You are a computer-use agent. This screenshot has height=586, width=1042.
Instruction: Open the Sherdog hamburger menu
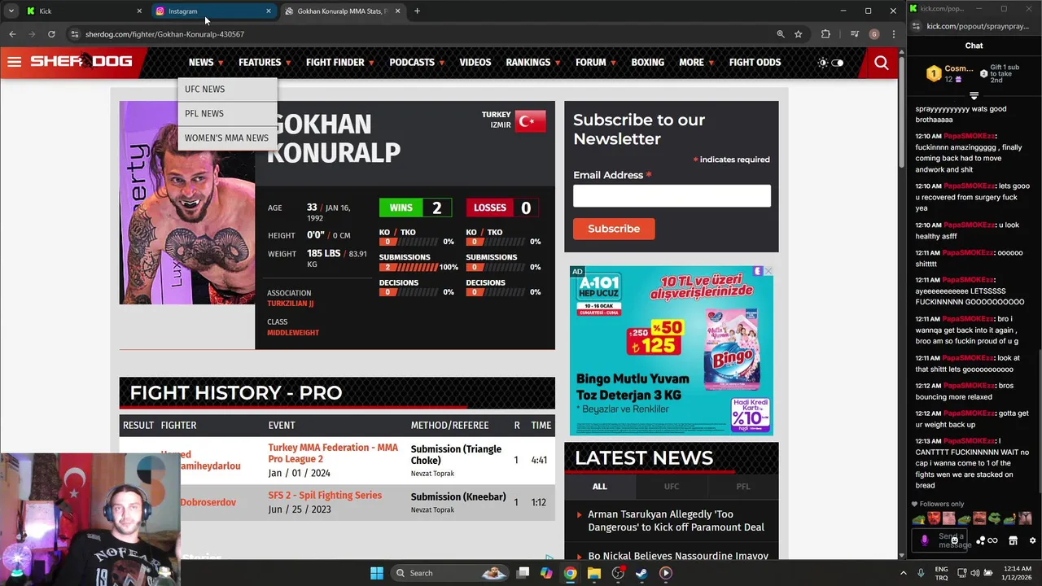pyautogui.click(x=14, y=62)
